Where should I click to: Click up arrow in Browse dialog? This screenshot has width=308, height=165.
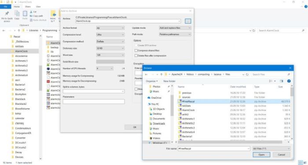coord(161,74)
